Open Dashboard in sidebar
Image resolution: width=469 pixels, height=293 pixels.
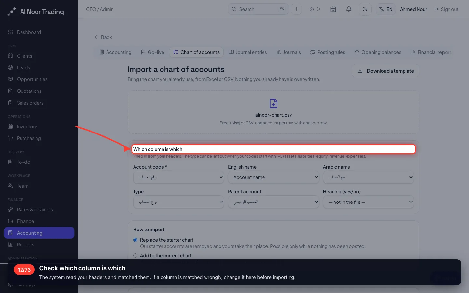pyautogui.click(x=39, y=32)
